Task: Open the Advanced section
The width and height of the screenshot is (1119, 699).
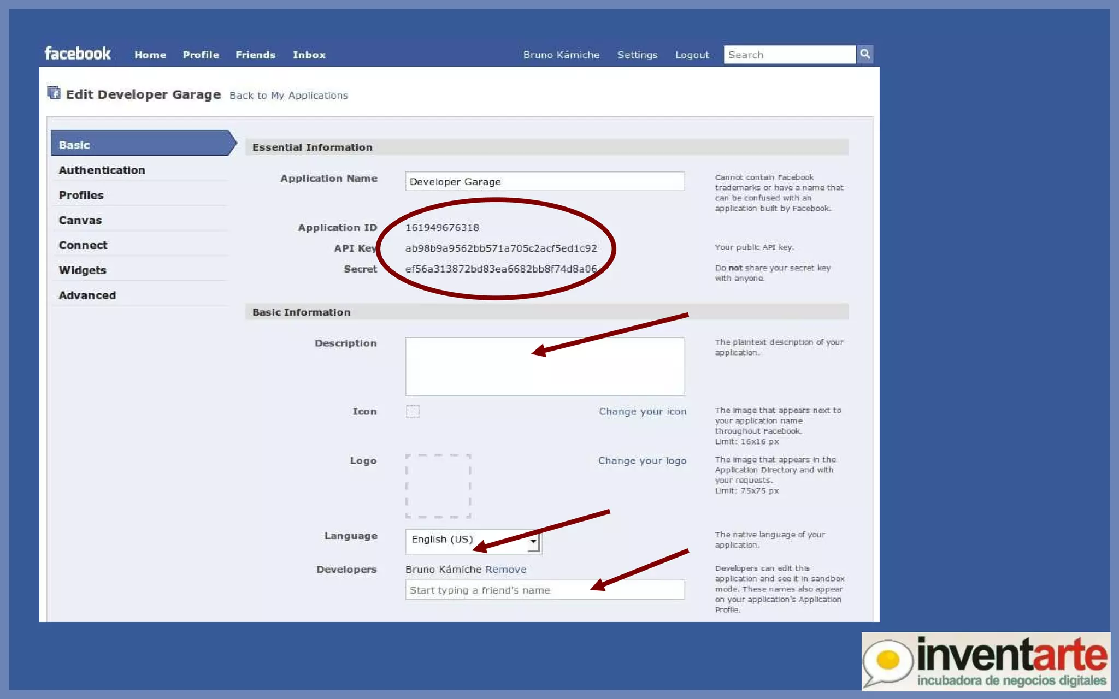Action: click(87, 295)
